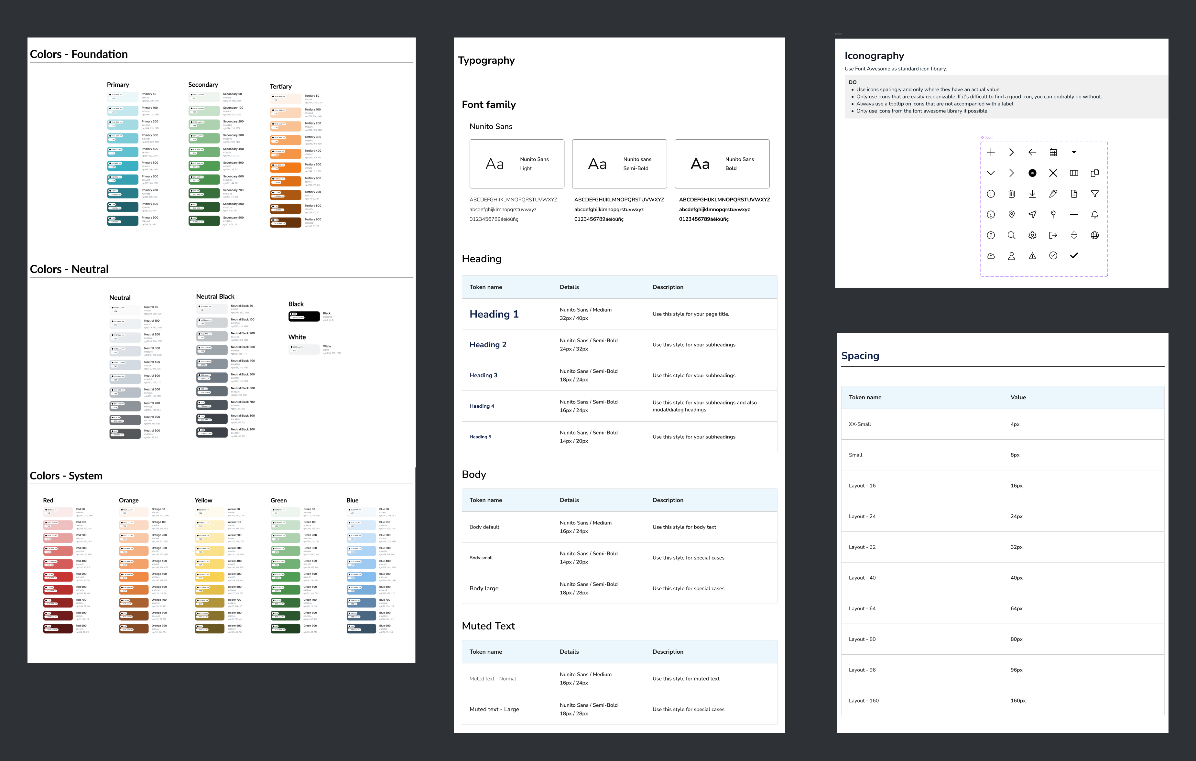The height and width of the screenshot is (761, 1196).
Task: Select the Black color swatch
Action: 304,316
